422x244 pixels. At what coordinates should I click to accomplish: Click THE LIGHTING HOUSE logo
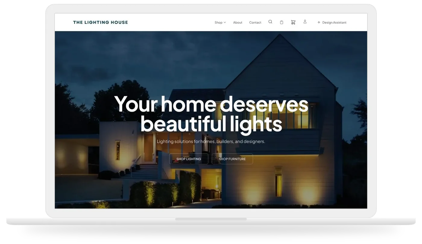100,22
